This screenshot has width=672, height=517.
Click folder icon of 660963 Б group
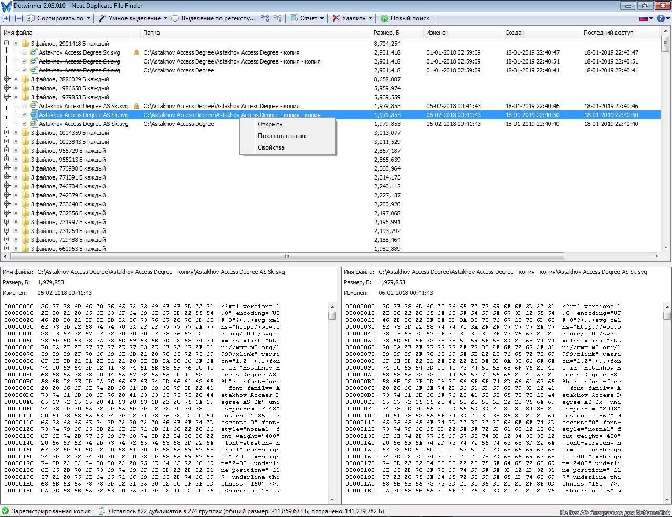(x=25, y=249)
